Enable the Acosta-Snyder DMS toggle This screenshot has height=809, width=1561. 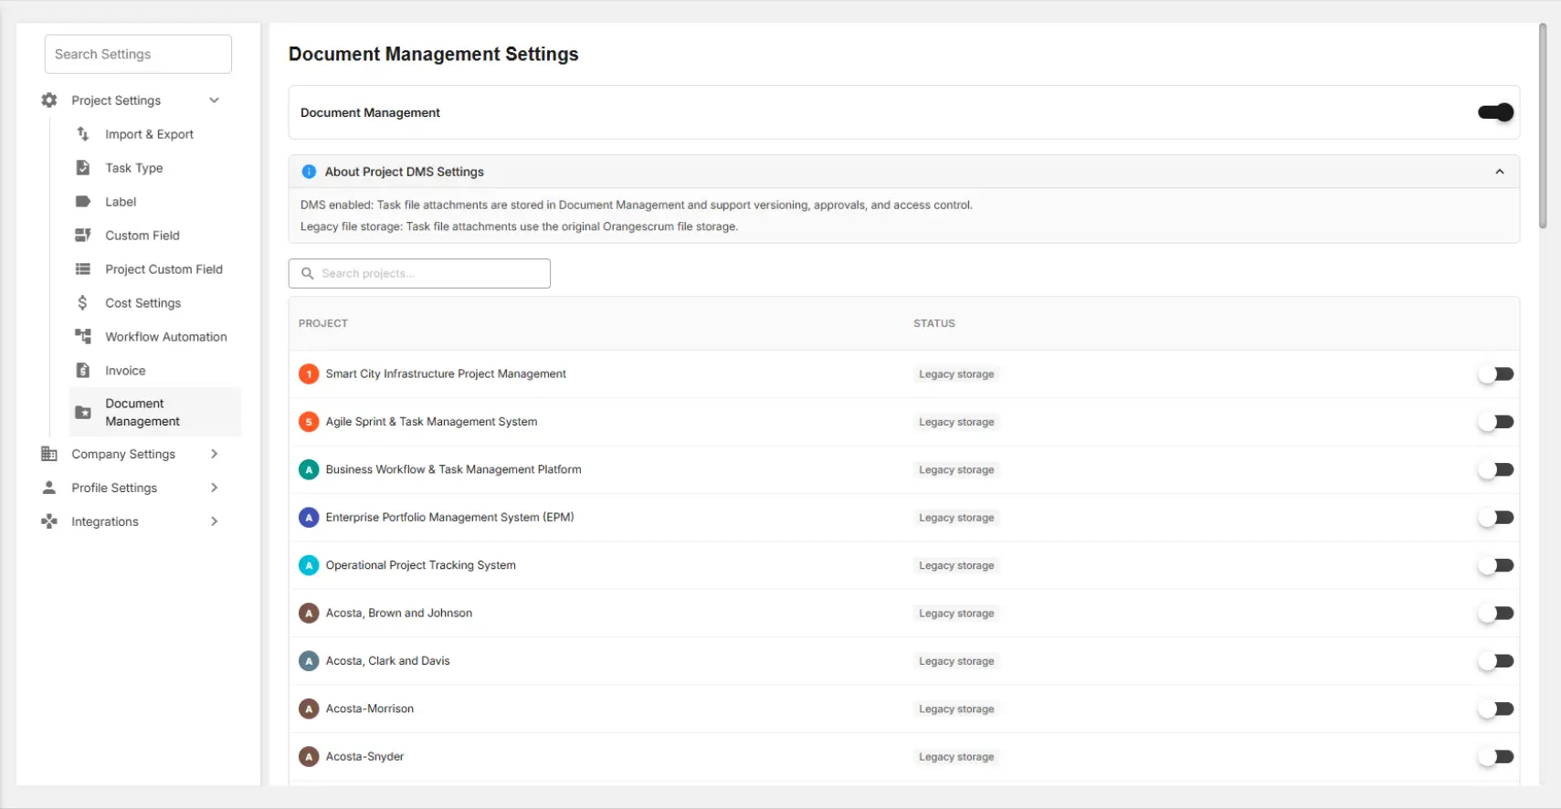click(x=1496, y=757)
